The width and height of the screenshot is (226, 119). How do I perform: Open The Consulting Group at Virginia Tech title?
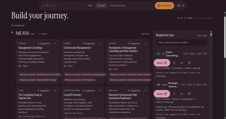point(30,96)
